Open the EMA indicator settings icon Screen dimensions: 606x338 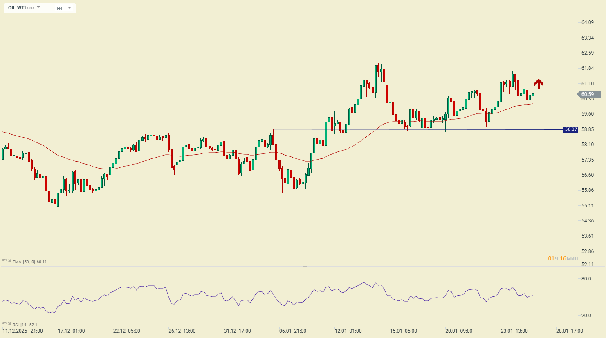4,261
